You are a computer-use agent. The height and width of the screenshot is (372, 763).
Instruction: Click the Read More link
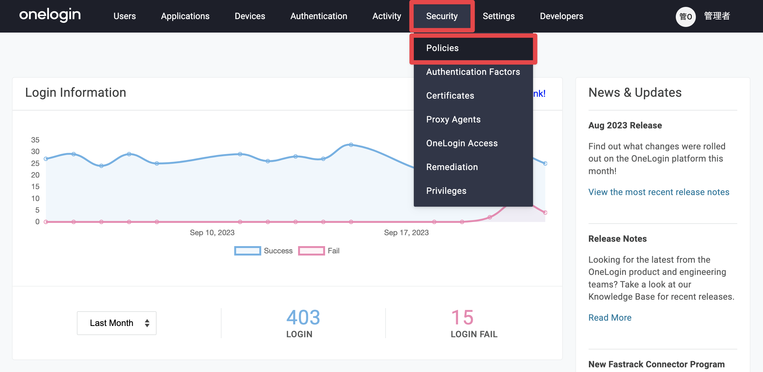[610, 318]
